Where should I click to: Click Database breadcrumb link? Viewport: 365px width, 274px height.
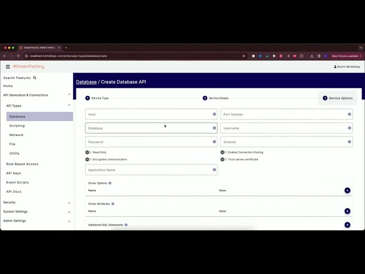86,82
